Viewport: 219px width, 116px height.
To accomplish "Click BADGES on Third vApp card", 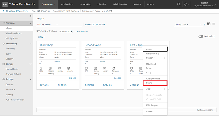I will (x=72, y=78).
